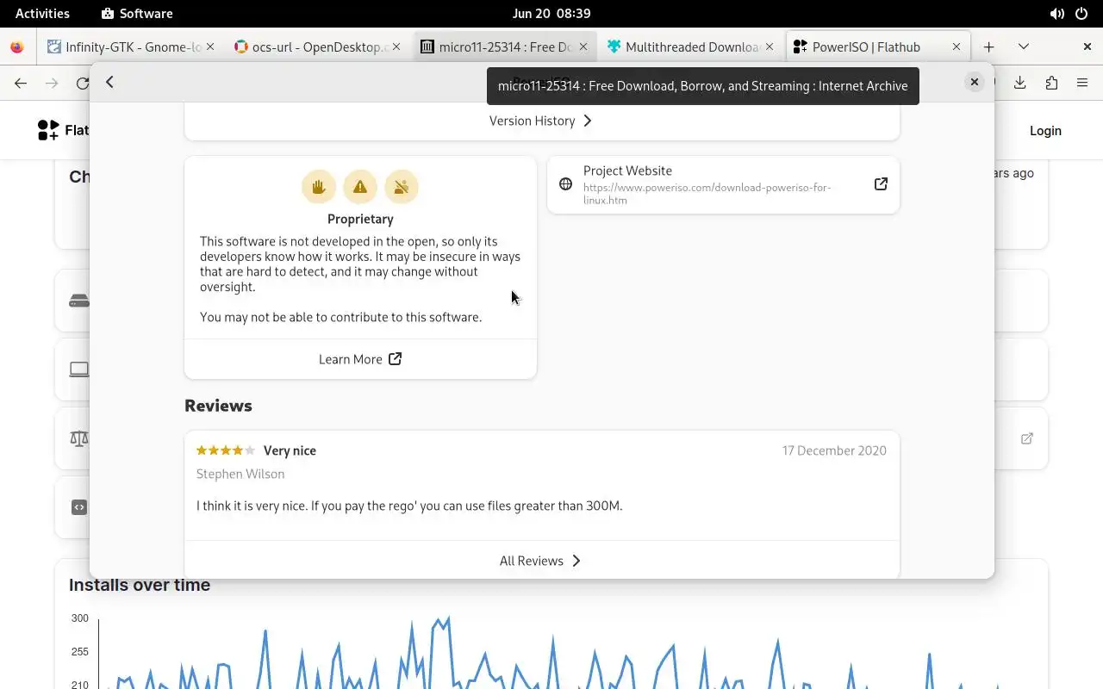Close the Multithreaded Download tab
Image resolution: width=1103 pixels, height=689 pixels.
point(770,47)
